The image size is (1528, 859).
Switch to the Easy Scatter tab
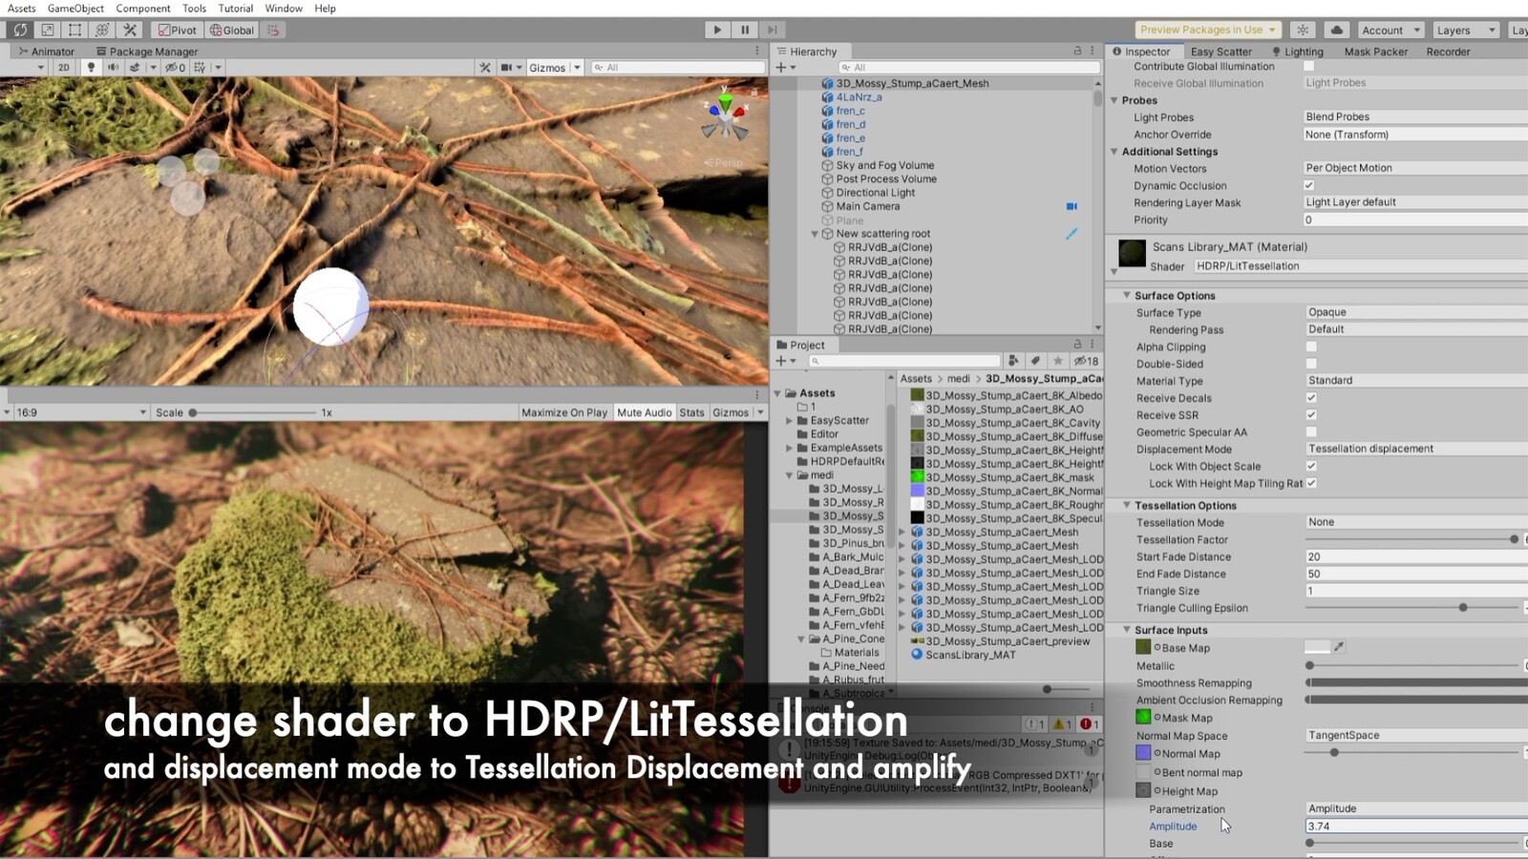1220,52
